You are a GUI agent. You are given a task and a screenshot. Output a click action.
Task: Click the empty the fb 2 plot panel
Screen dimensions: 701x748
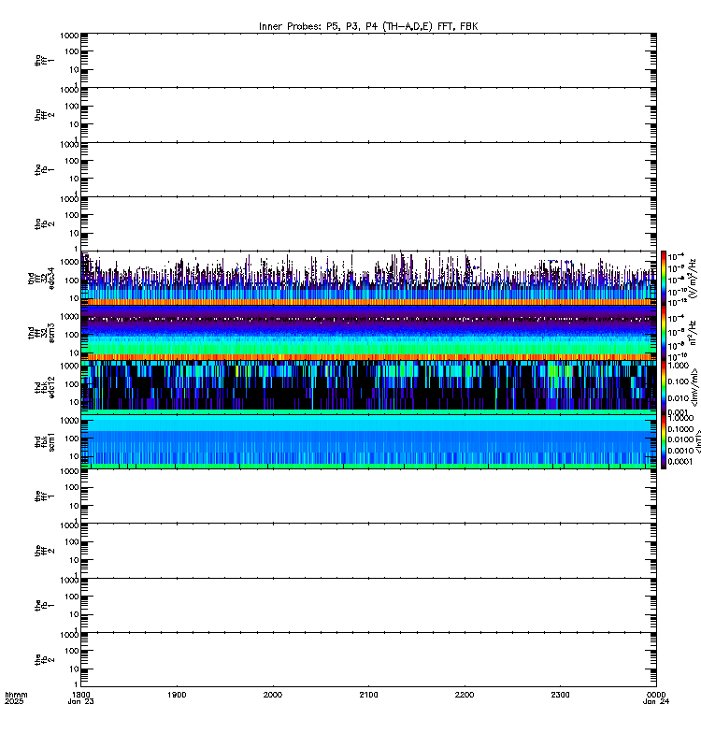[368, 660]
